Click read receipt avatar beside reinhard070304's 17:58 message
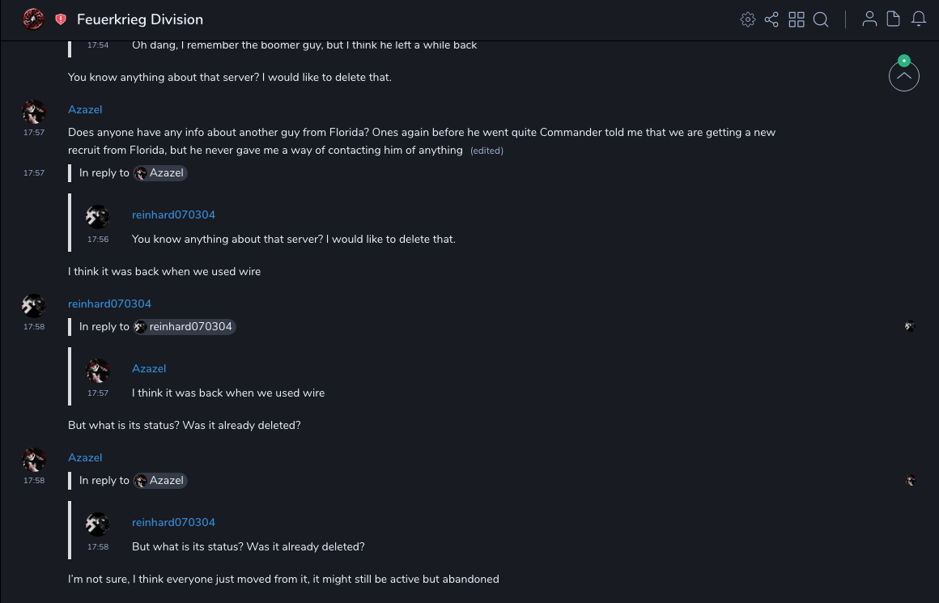The image size is (939, 603). pyautogui.click(x=910, y=327)
